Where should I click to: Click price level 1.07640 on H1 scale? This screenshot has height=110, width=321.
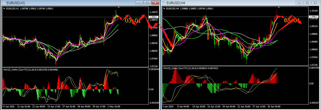tap(154, 59)
